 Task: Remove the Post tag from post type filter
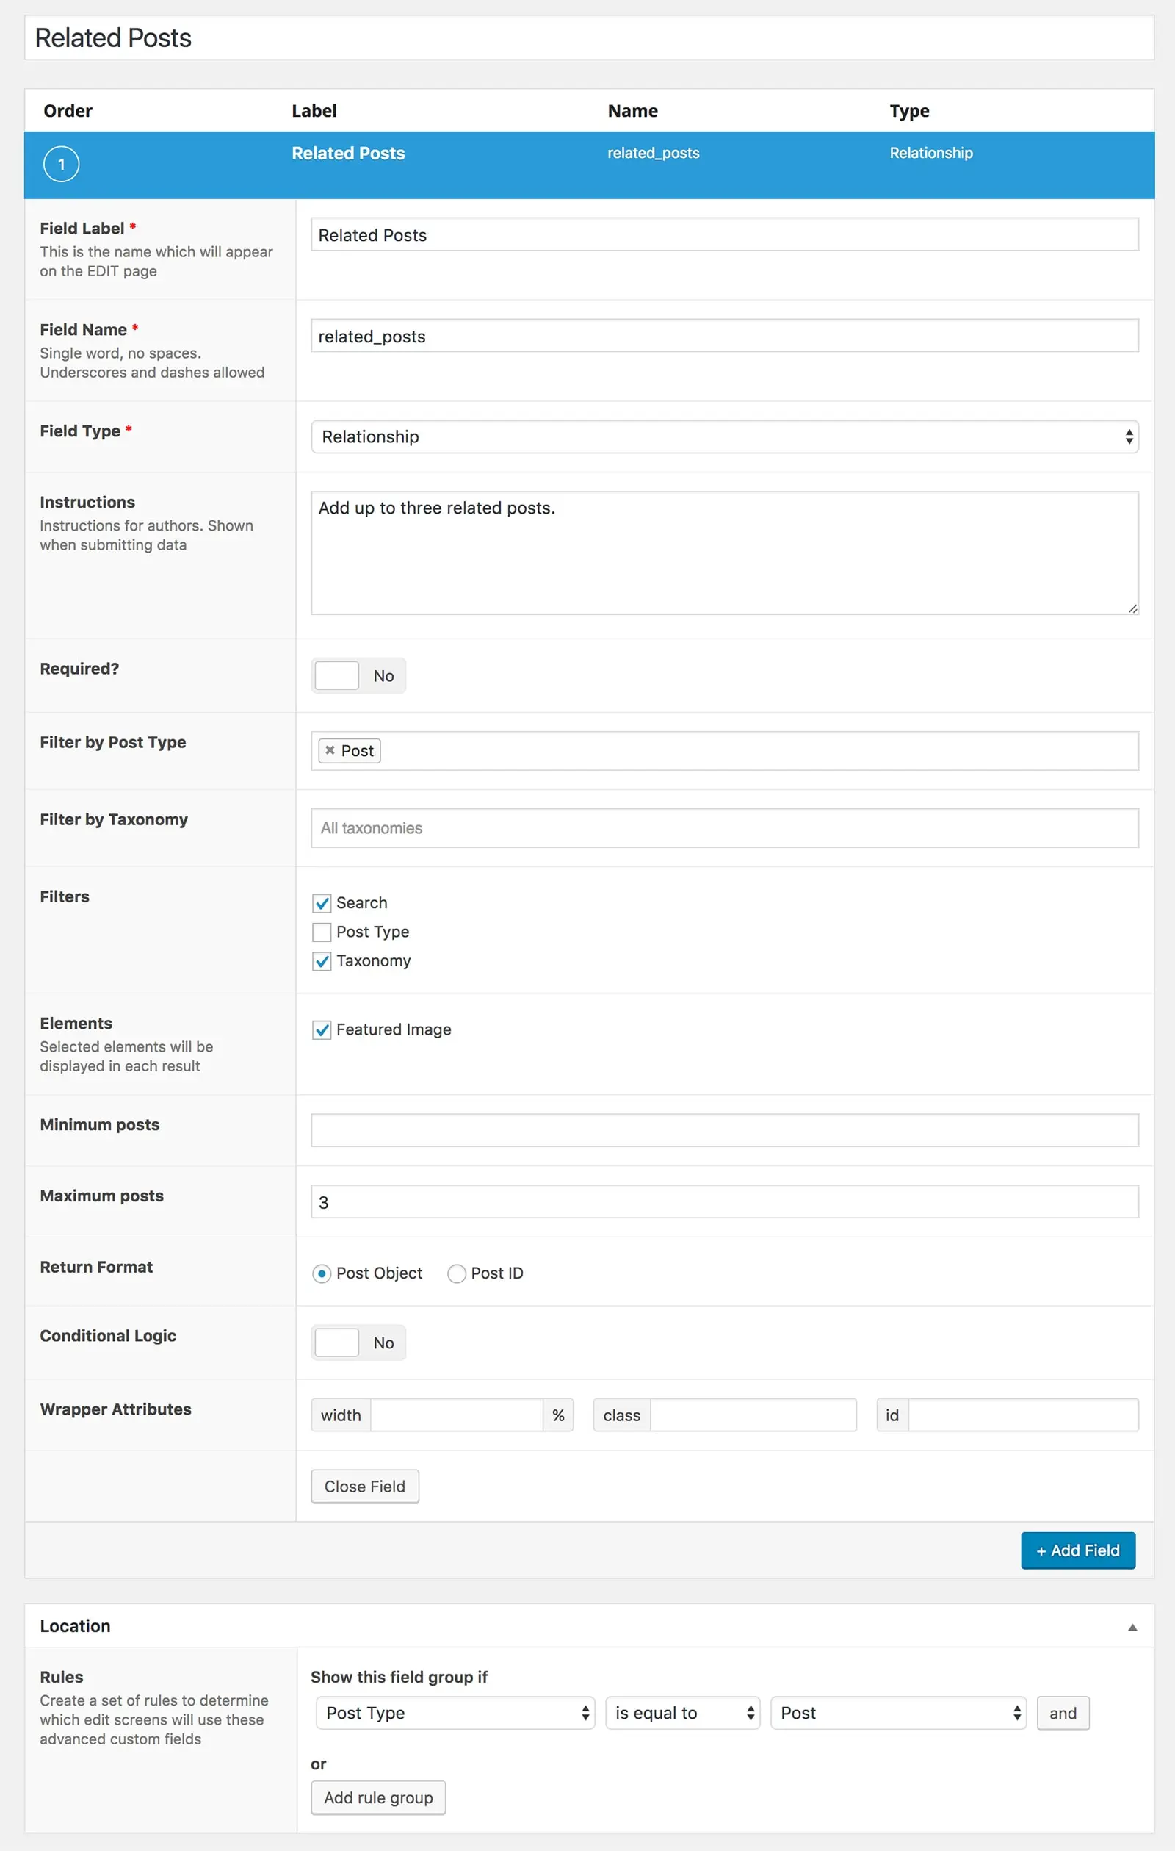tap(330, 750)
